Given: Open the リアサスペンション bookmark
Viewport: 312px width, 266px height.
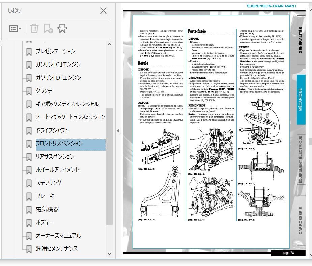Looking at the screenshot, I should pos(55,157).
